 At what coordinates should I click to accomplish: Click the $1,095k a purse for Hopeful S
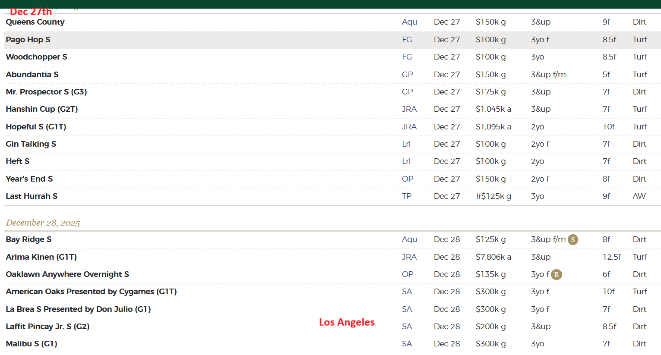pyautogui.click(x=493, y=127)
